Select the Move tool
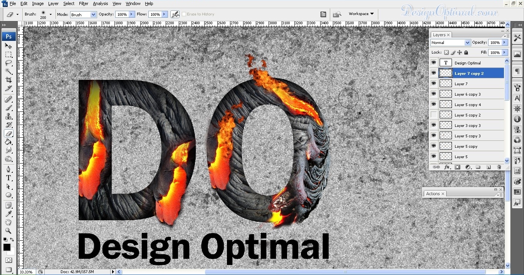524x275 pixels. click(8, 46)
